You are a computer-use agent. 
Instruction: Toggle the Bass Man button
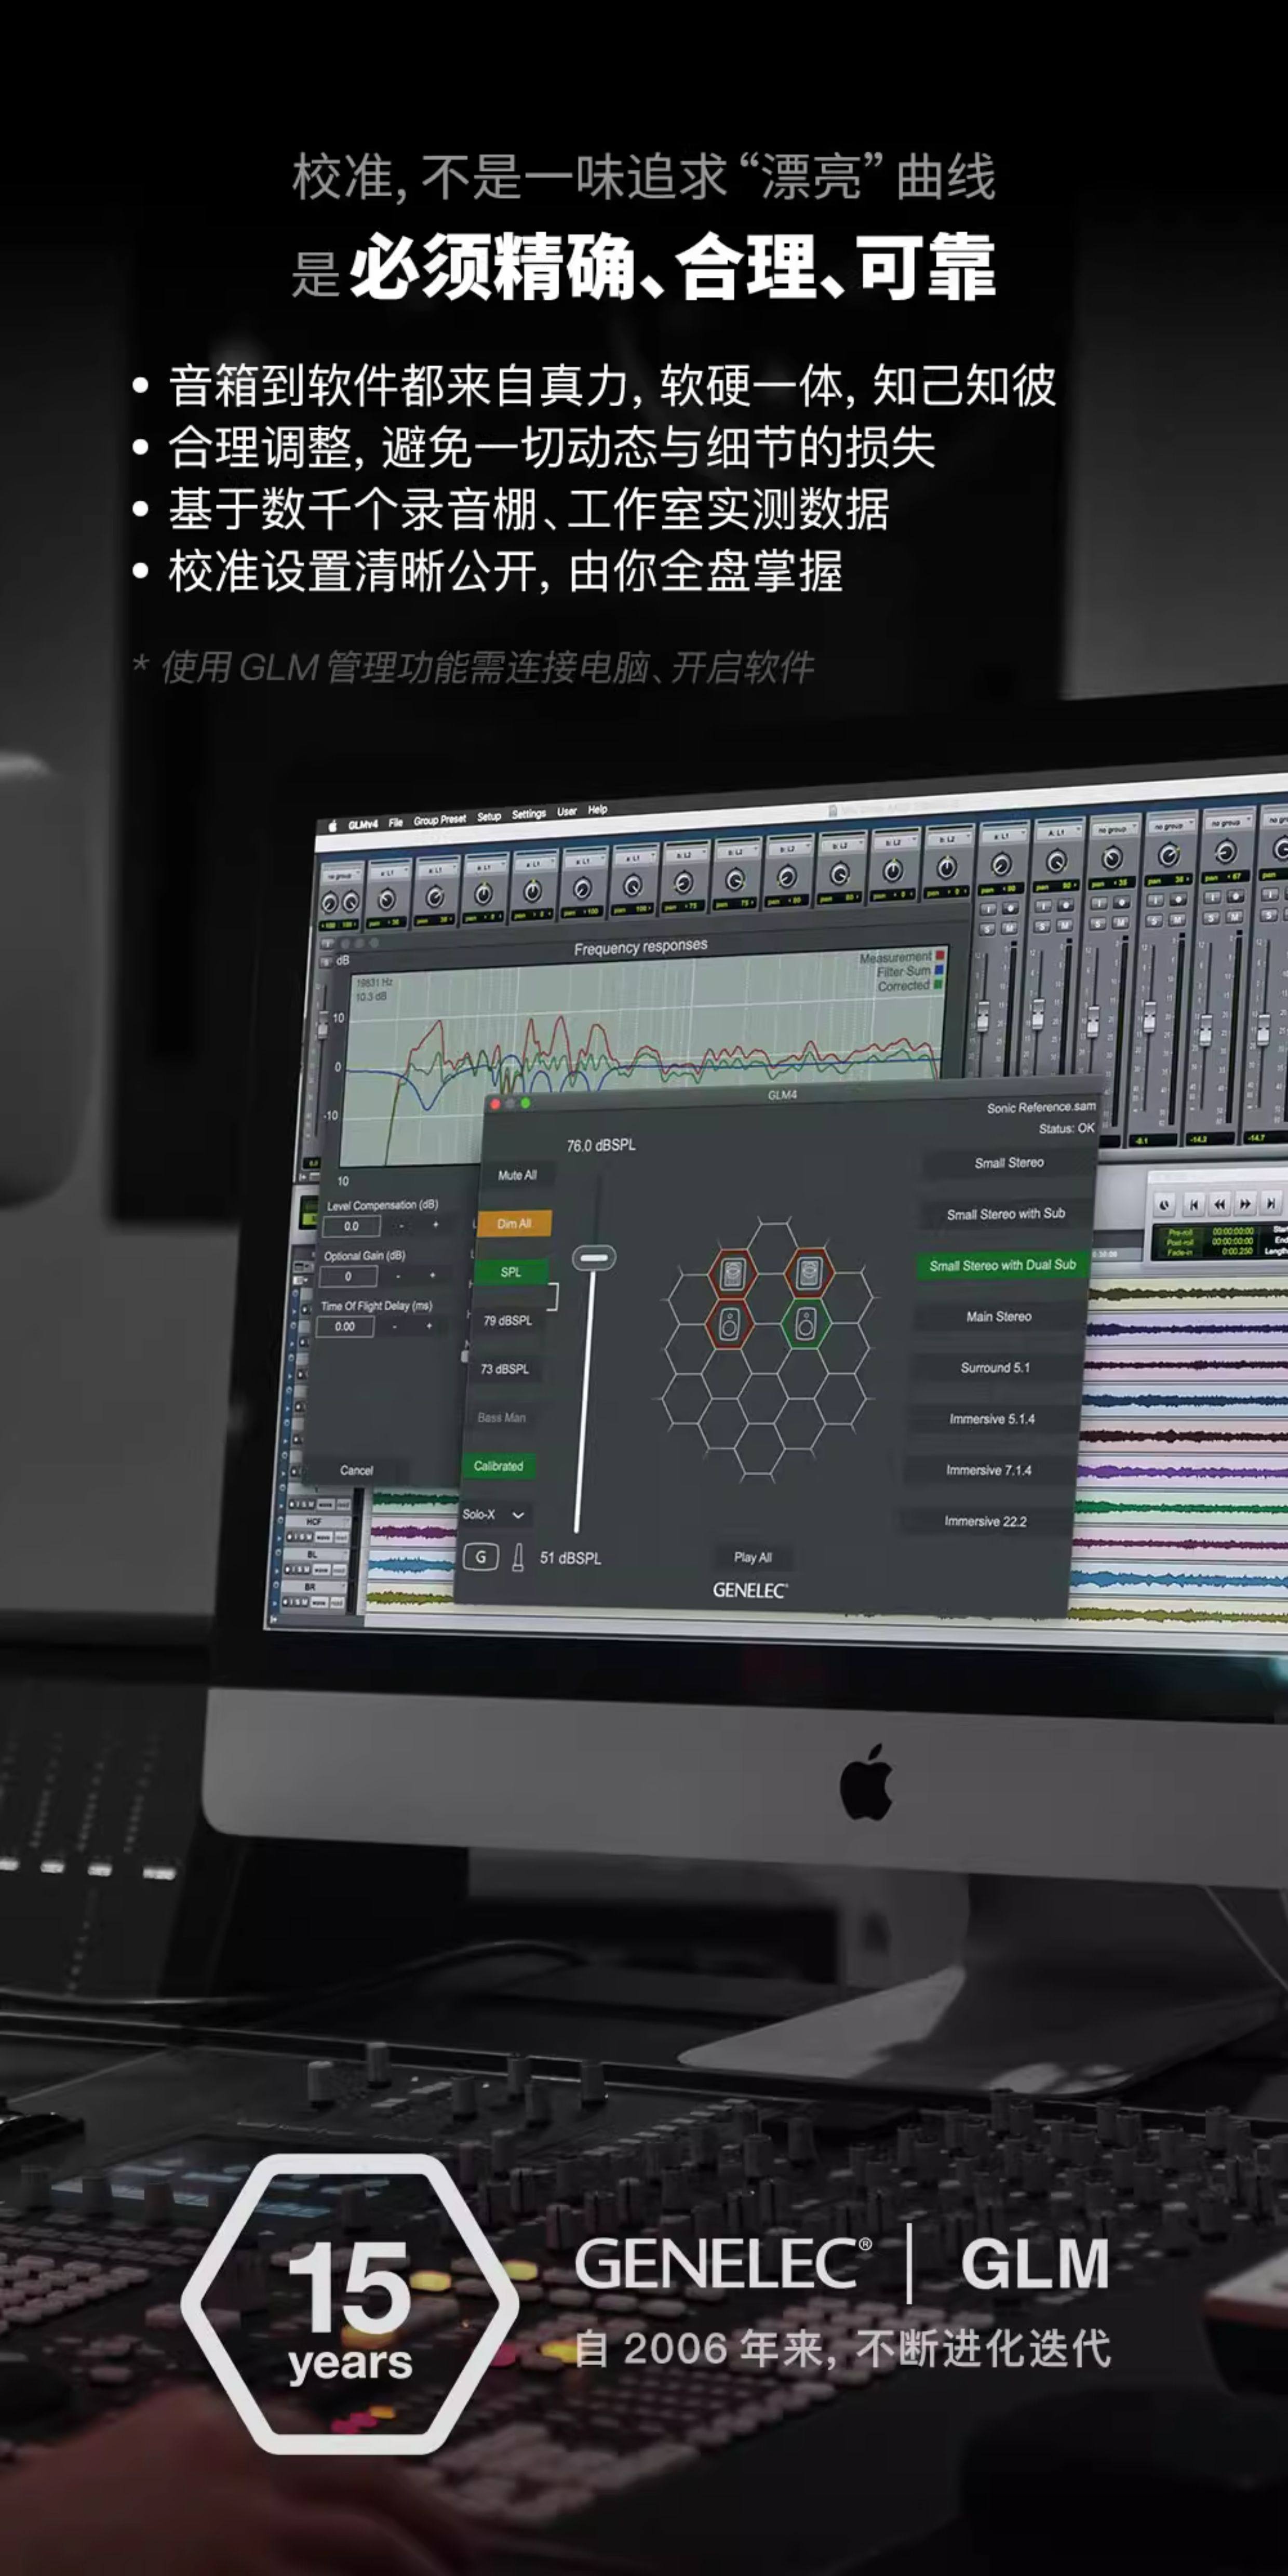[502, 1417]
